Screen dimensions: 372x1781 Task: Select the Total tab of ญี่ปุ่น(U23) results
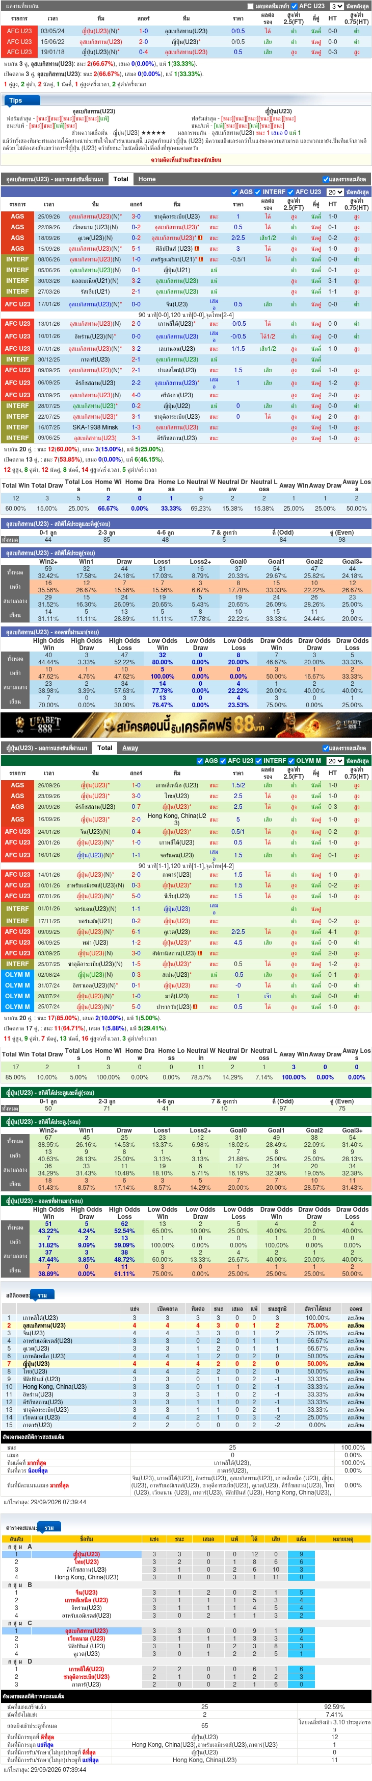[105, 748]
